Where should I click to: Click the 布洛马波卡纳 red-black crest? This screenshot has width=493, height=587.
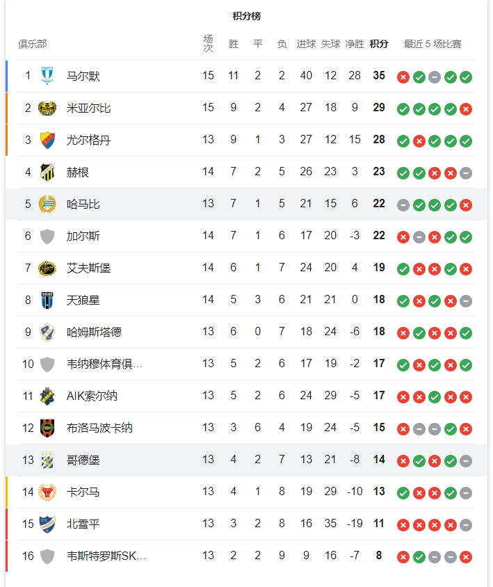[47, 428]
